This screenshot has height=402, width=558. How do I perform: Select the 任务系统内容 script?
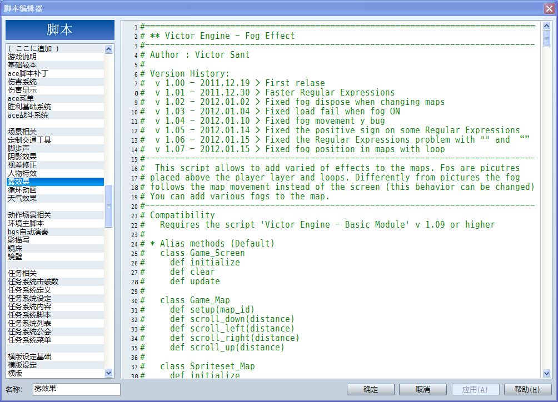tap(56, 306)
